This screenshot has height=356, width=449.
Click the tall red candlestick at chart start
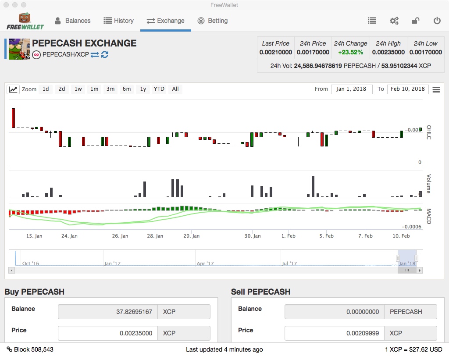13,118
